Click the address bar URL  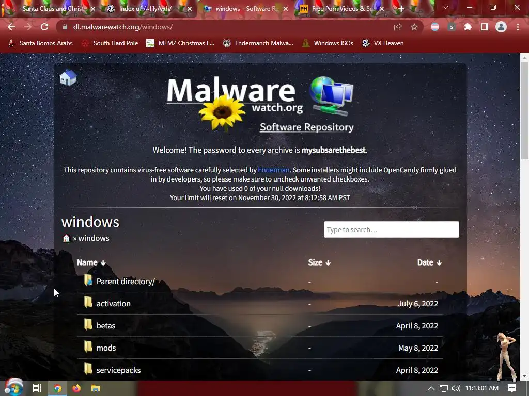click(123, 27)
